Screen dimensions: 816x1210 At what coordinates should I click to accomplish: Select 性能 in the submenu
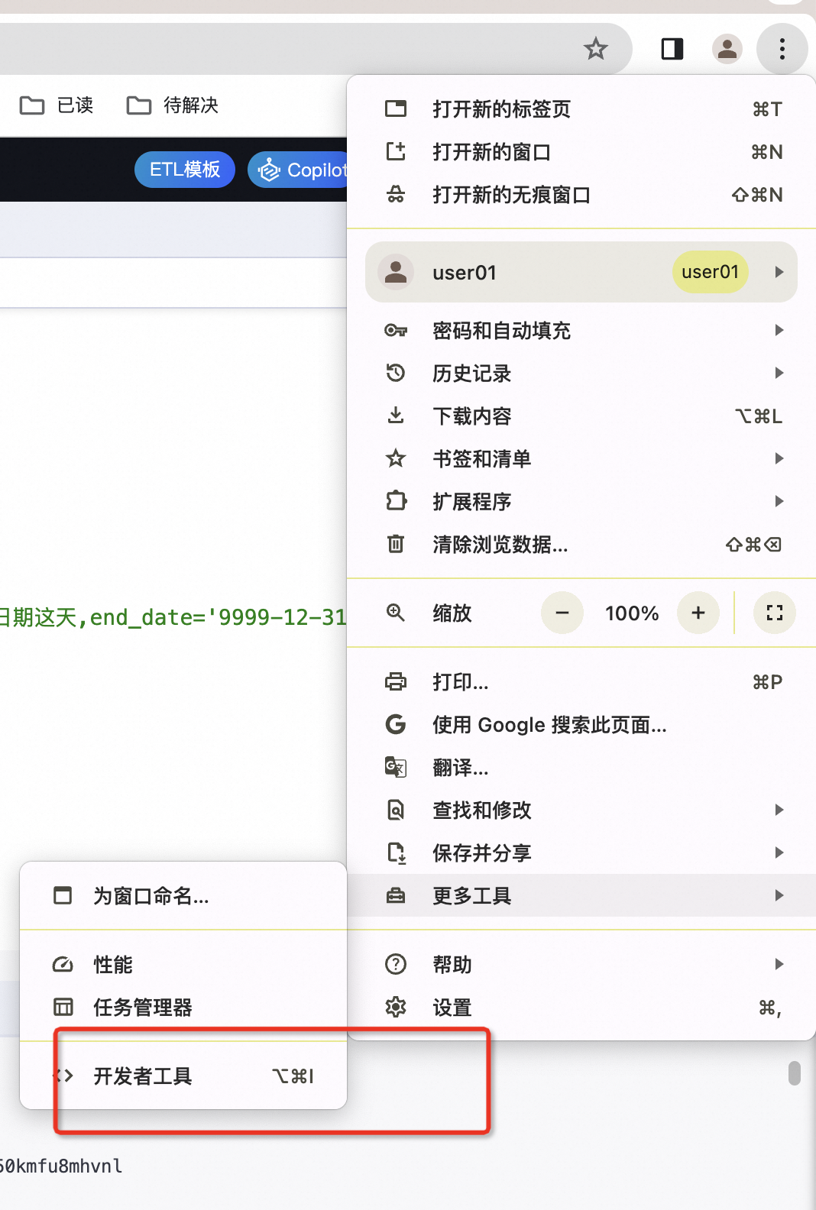point(183,964)
